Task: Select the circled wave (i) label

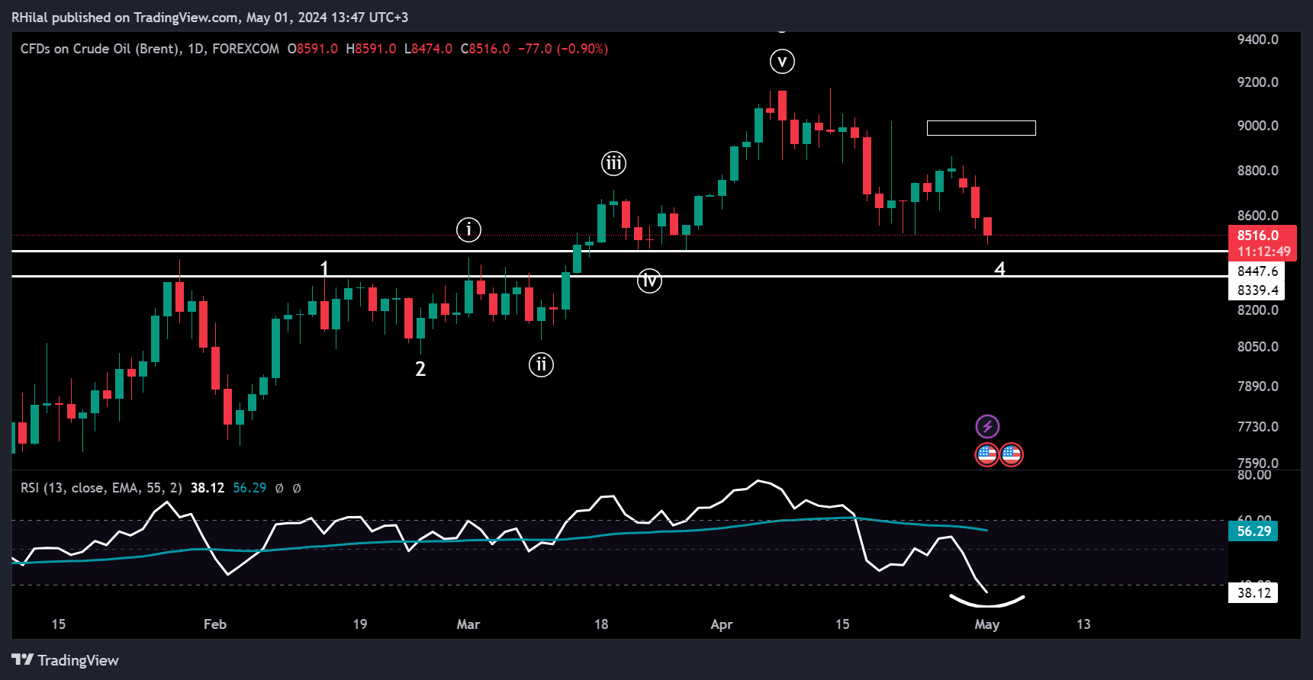Action: coord(468,229)
